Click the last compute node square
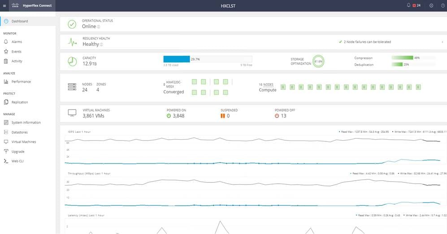 click(x=418, y=87)
